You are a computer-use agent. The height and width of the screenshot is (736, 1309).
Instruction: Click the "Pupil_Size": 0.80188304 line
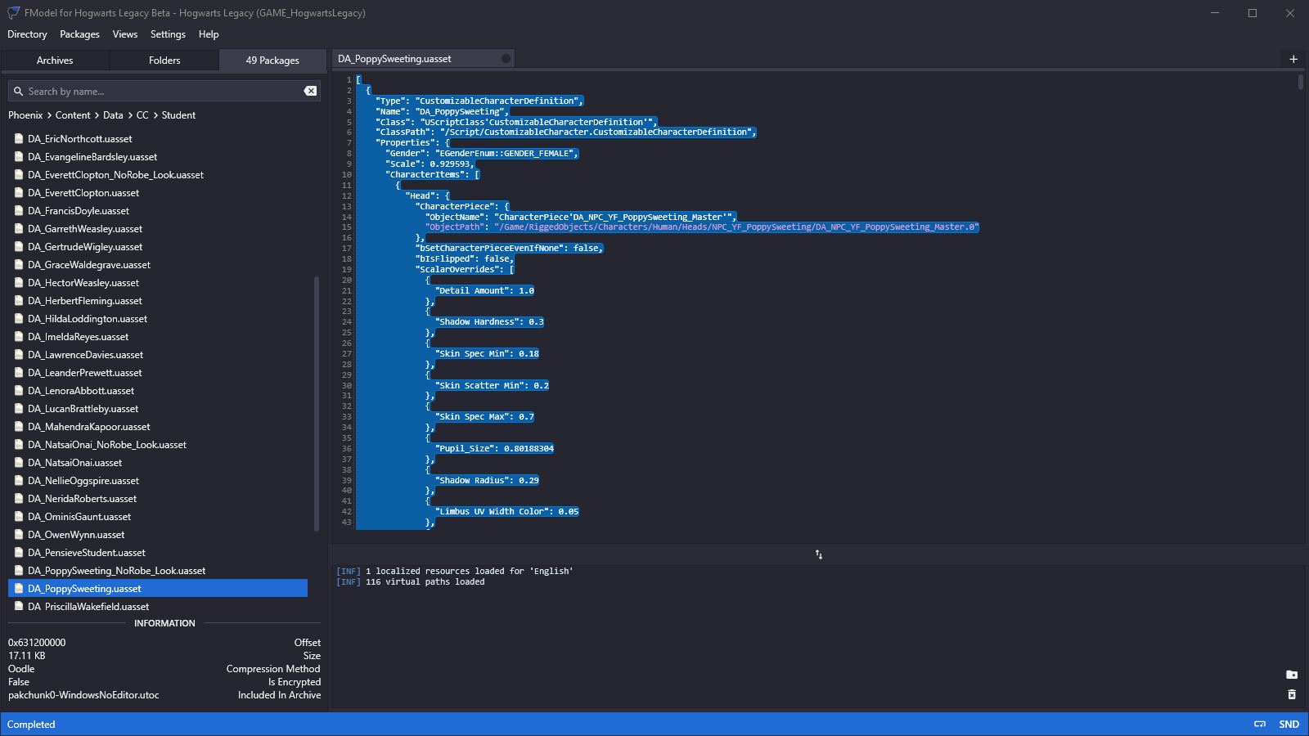tap(494, 448)
